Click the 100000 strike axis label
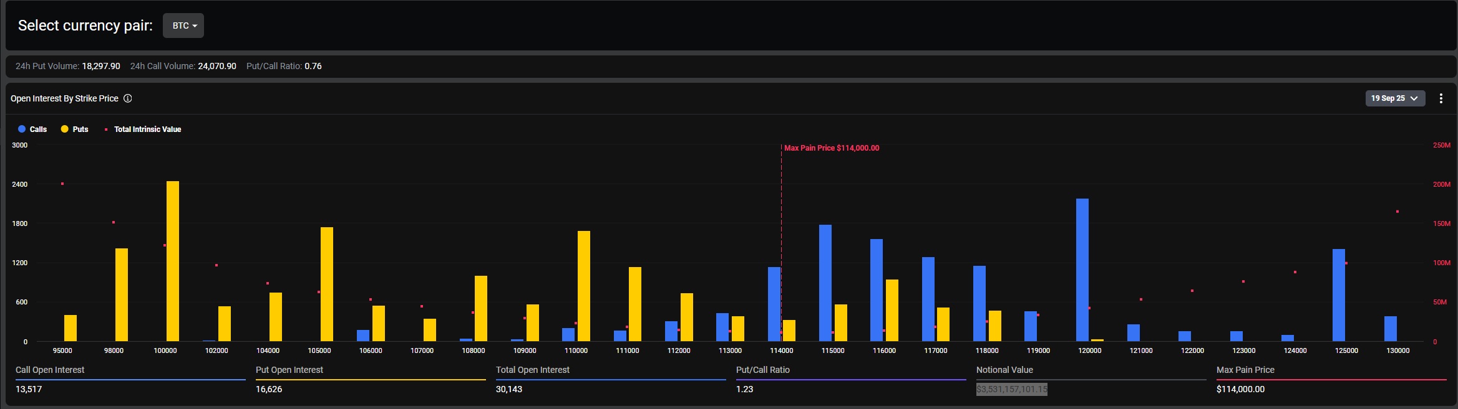 [165, 350]
